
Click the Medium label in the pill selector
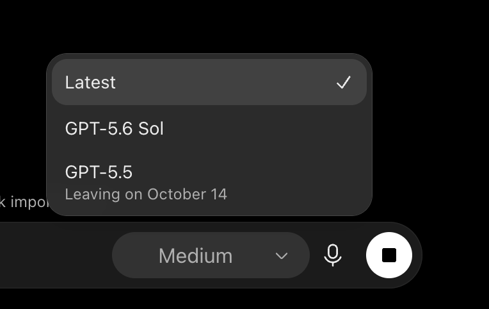196,256
